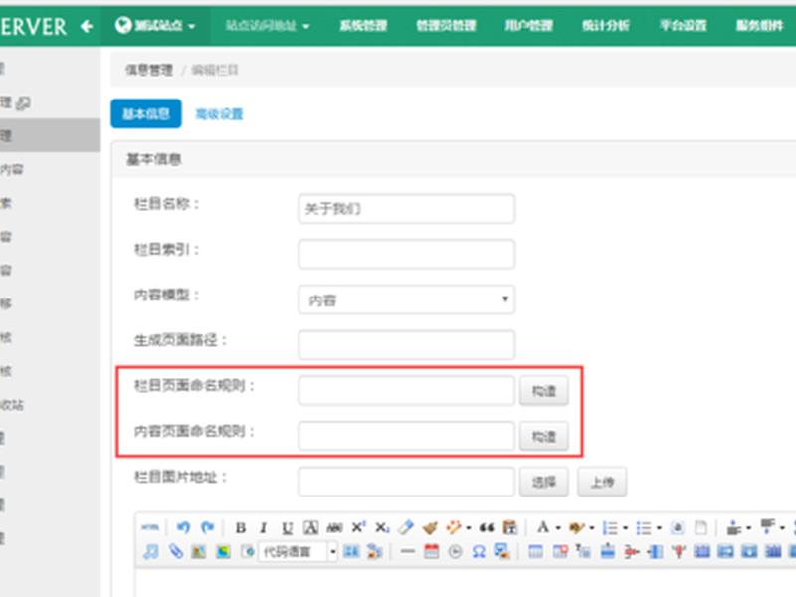Screen dimensions: 796x597
Task: Switch to the 高级设置 tab
Action: point(219,114)
